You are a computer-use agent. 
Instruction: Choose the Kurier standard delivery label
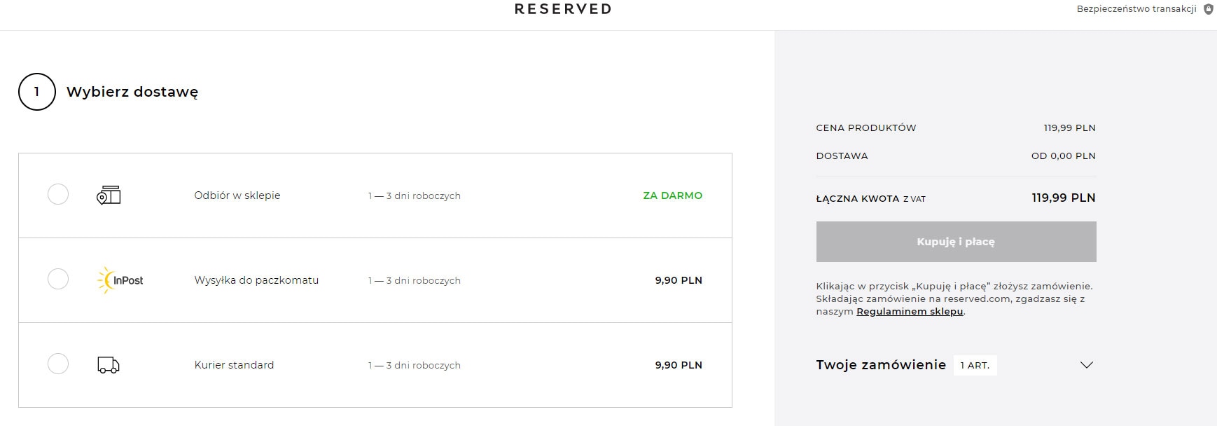coord(234,365)
